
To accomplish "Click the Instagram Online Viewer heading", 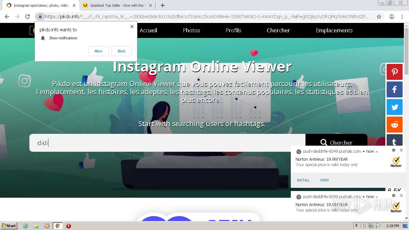I will point(202,67).
